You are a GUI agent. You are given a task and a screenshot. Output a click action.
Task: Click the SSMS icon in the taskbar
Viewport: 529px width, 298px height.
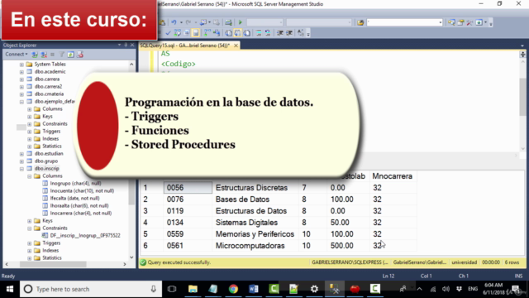(334, 289)
